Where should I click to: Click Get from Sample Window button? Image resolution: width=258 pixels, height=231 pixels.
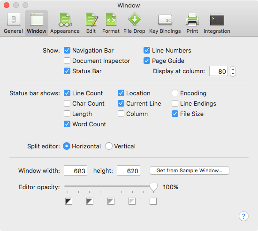190,170
